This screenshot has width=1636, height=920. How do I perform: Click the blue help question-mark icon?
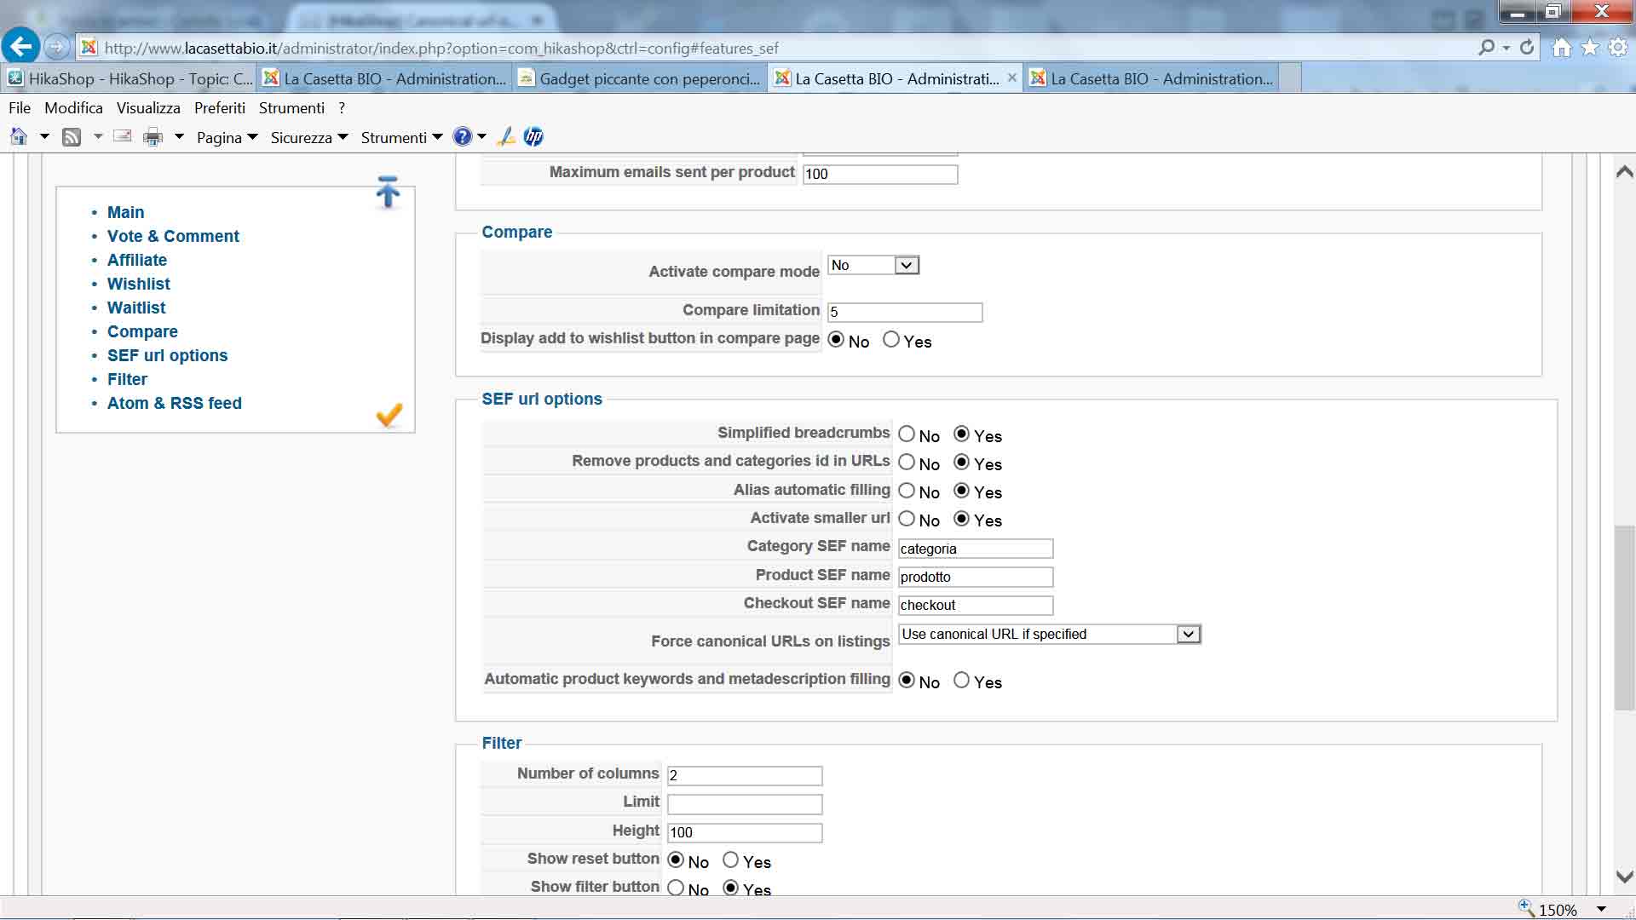(x=462, y=136)
